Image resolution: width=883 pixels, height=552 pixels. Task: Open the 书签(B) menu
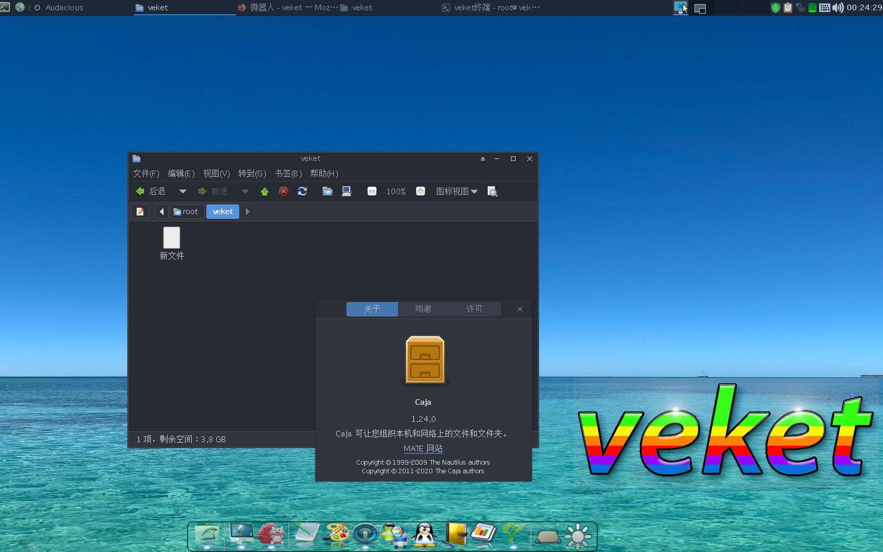tap(288, 174)
